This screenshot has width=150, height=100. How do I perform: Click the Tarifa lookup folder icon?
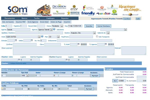[2, 89]
